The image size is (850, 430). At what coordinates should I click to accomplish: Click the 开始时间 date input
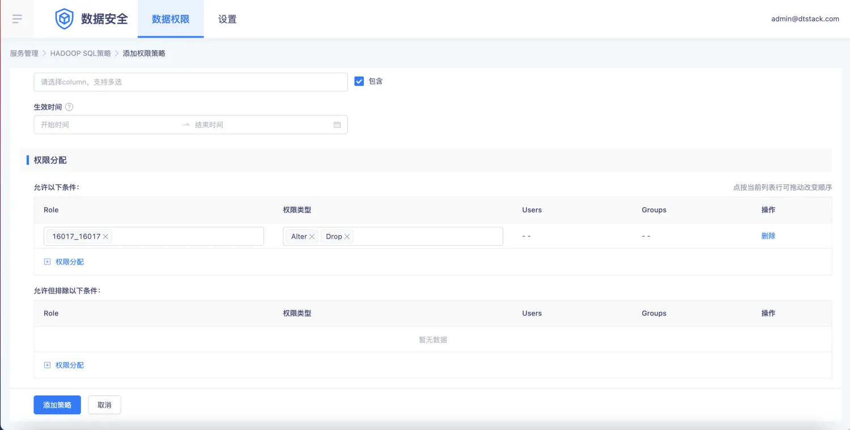[108, 125]
